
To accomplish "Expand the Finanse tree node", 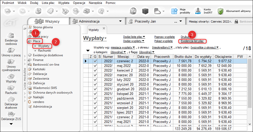I will click(25, 60).
